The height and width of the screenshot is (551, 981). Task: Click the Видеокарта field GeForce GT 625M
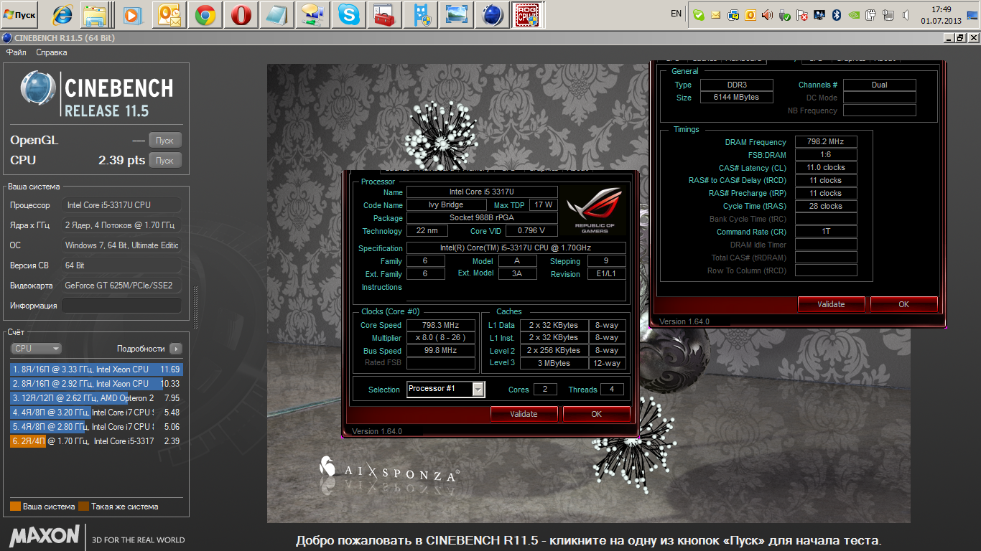coord(121,286)
